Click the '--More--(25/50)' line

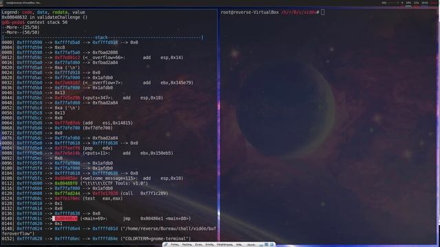point(21,27)
